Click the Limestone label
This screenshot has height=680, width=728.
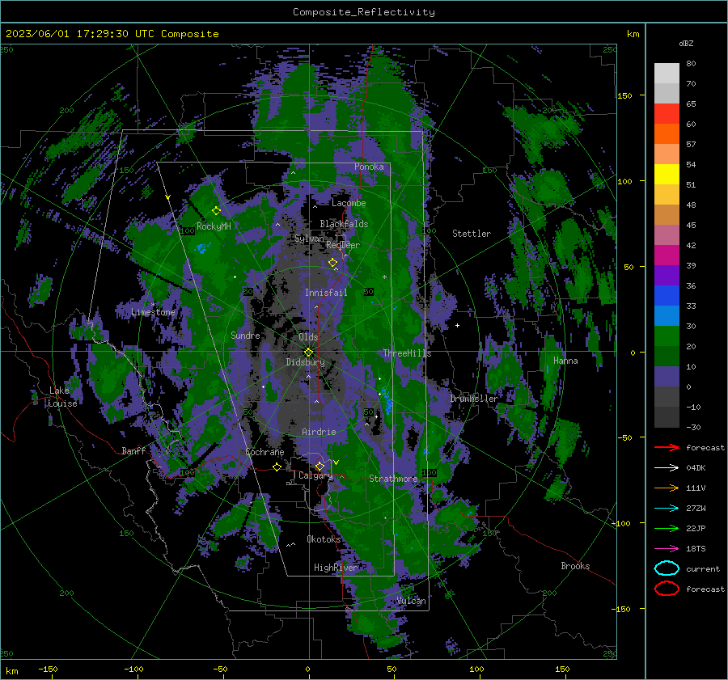pos(153,312)
